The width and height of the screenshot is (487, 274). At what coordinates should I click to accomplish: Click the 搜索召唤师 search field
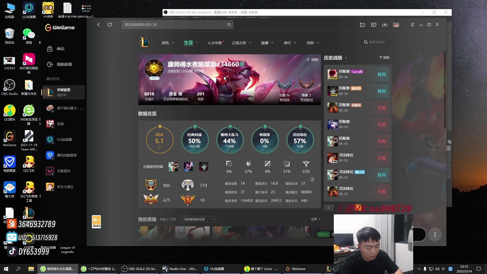(377, 42)
